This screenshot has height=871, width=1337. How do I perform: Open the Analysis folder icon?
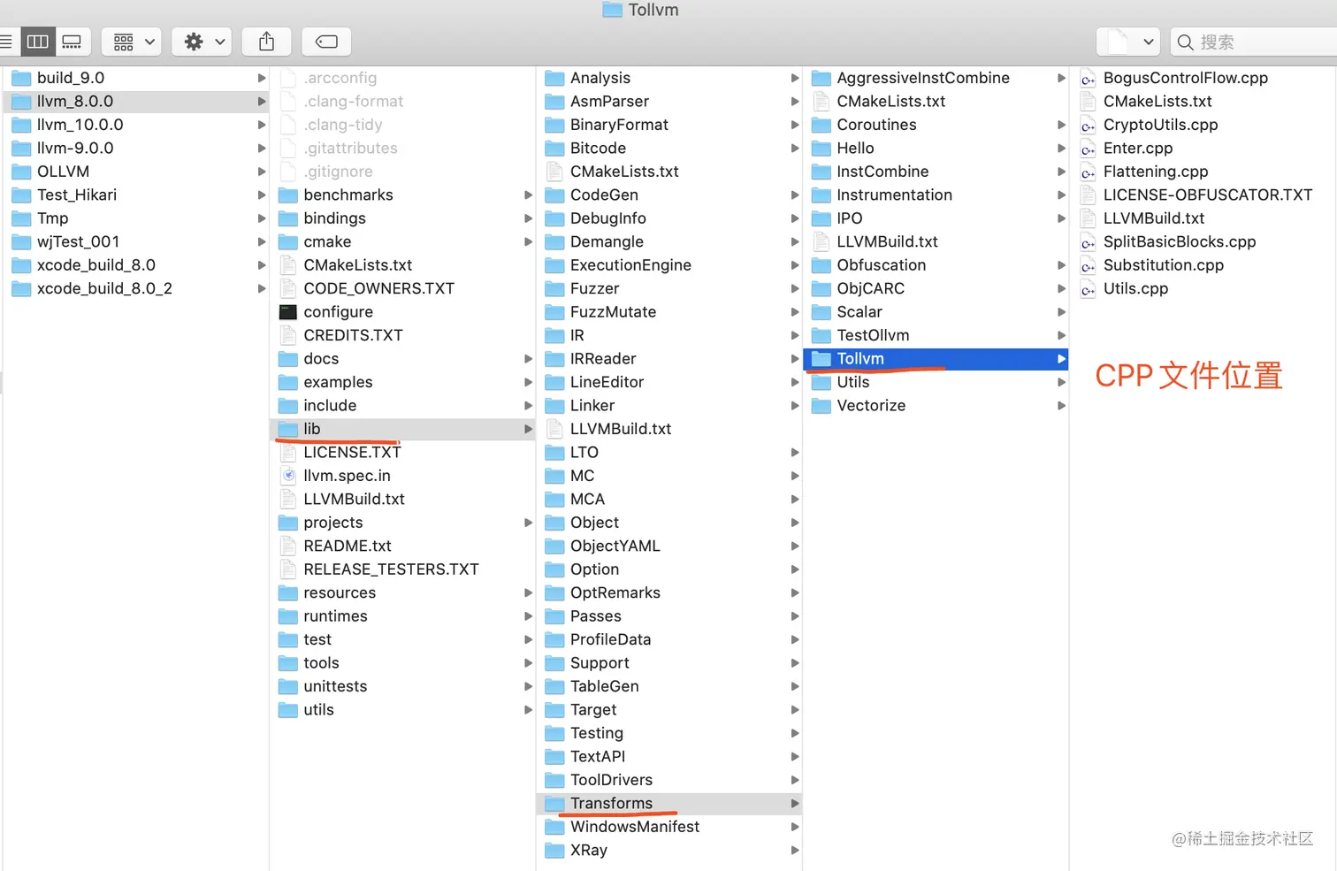554,78
